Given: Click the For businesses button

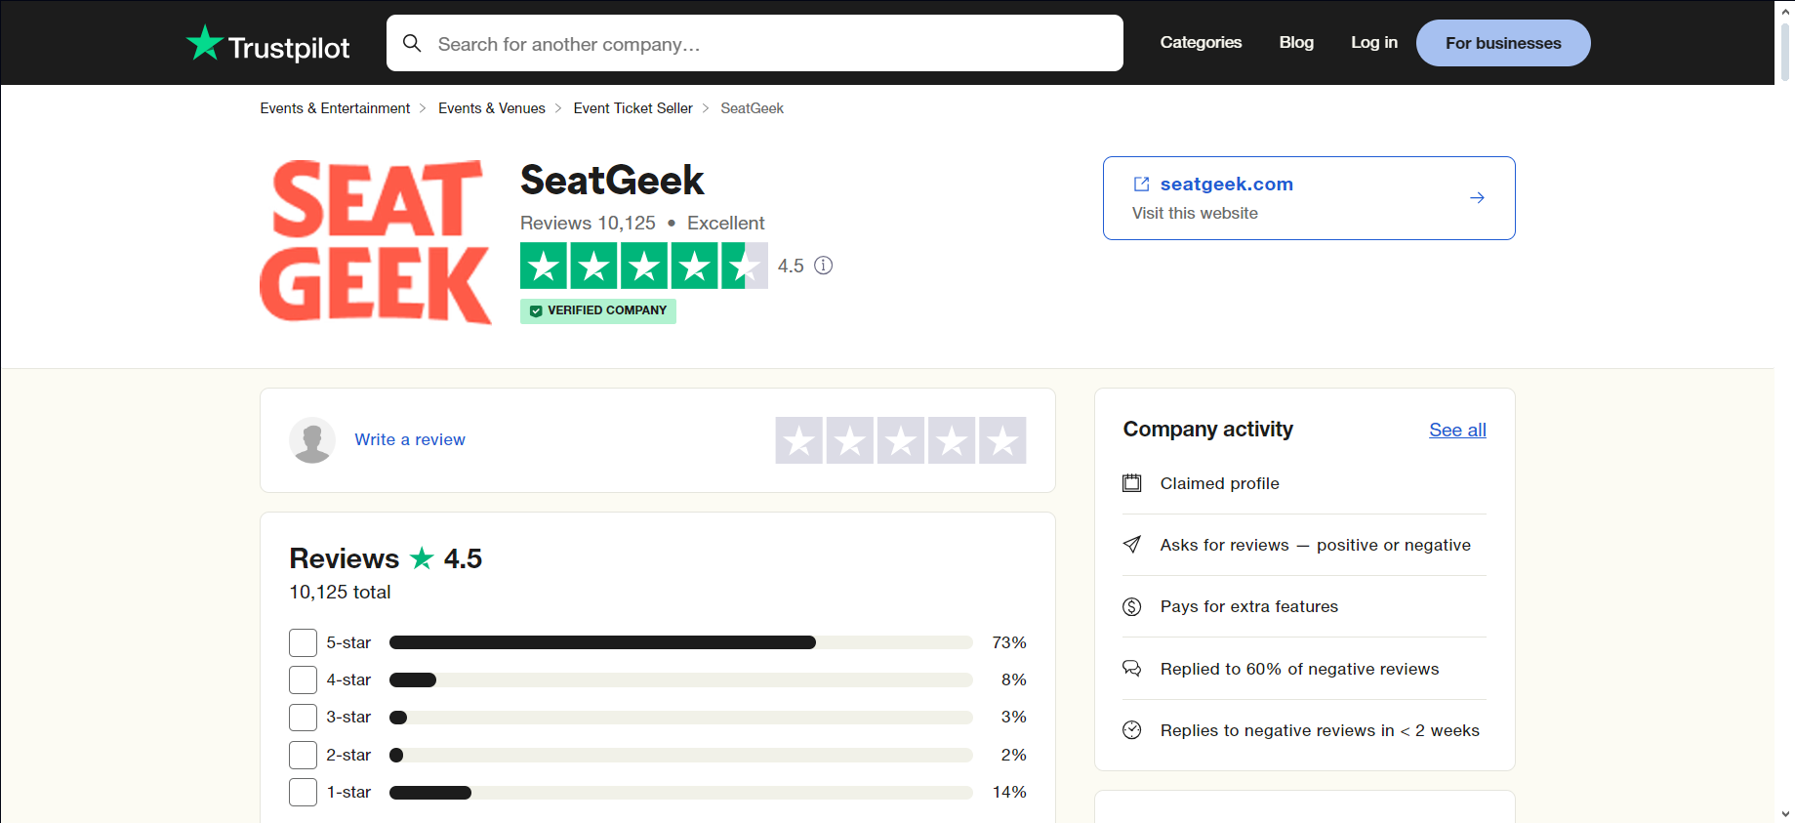Looking at the screenshot, I should click(x=1503, y=43).
